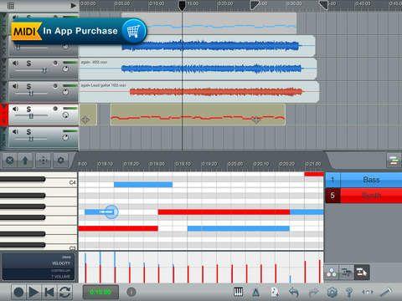This screenshot has width=402, height=301.
Task: Select the middle mode button below channel list
Action: click(347, 272)
